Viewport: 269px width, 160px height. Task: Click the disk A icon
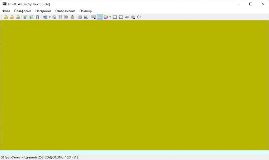(x=25, y=17)
